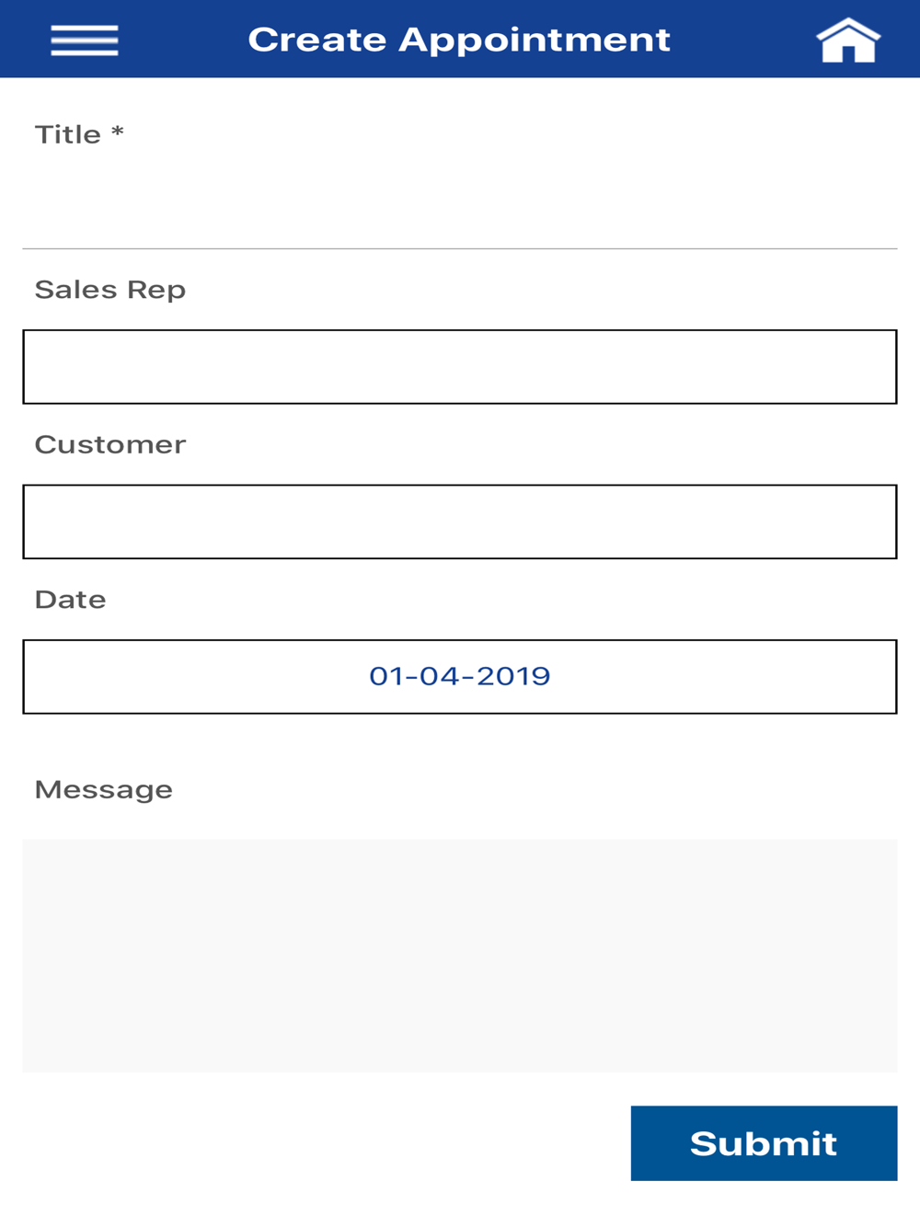Open the Customer selection box
This screenshot has width=920, height=1227.
coord(460,522)
